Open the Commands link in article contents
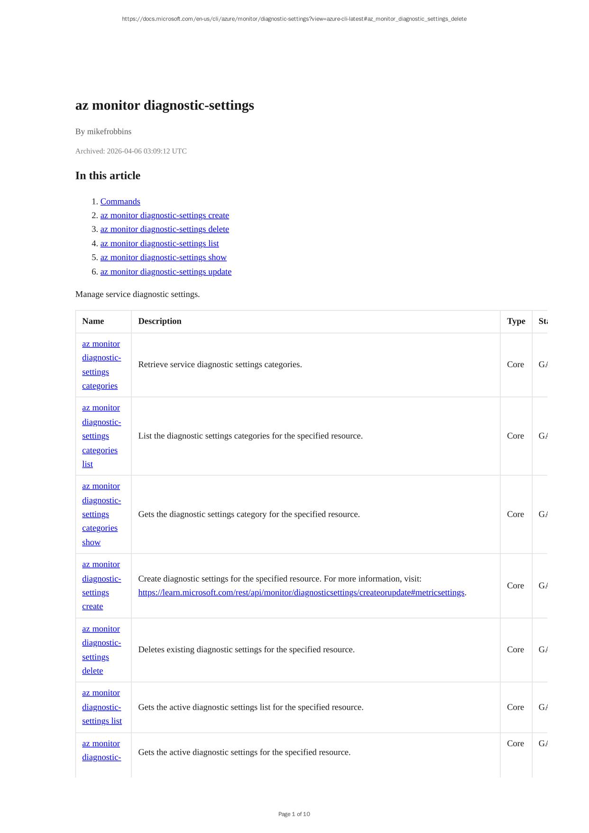 pos(120,202)
